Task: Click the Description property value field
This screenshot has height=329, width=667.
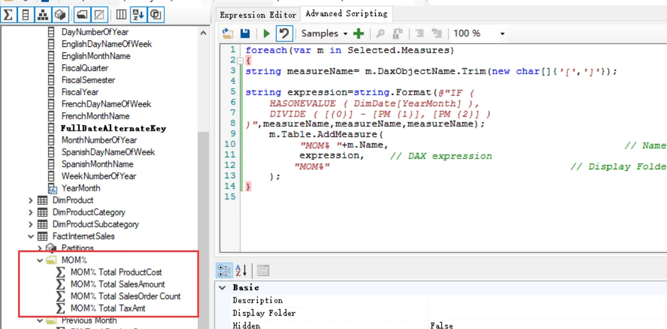Action: click(547, 300)
